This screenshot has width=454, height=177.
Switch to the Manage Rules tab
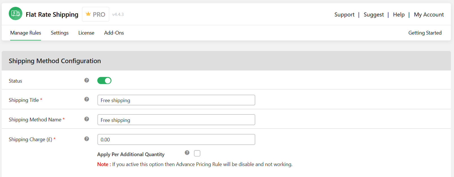(x=26, y=33)
